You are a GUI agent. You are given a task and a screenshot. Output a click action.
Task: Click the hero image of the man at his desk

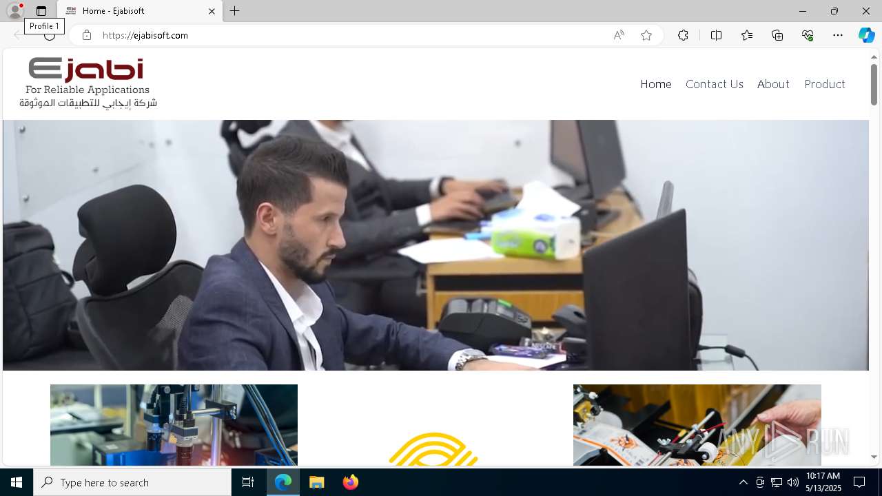point(435,245)
